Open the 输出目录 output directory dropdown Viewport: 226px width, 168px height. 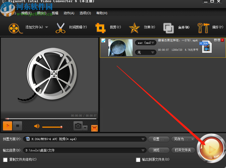click(x=144, y=150)
